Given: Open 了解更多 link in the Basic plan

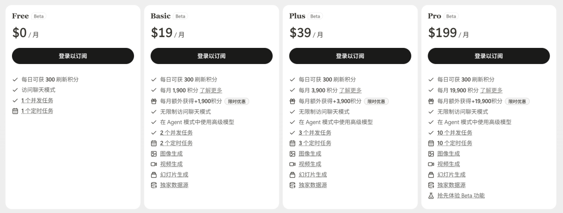Looking at the screenshot, I should [211, 91].
